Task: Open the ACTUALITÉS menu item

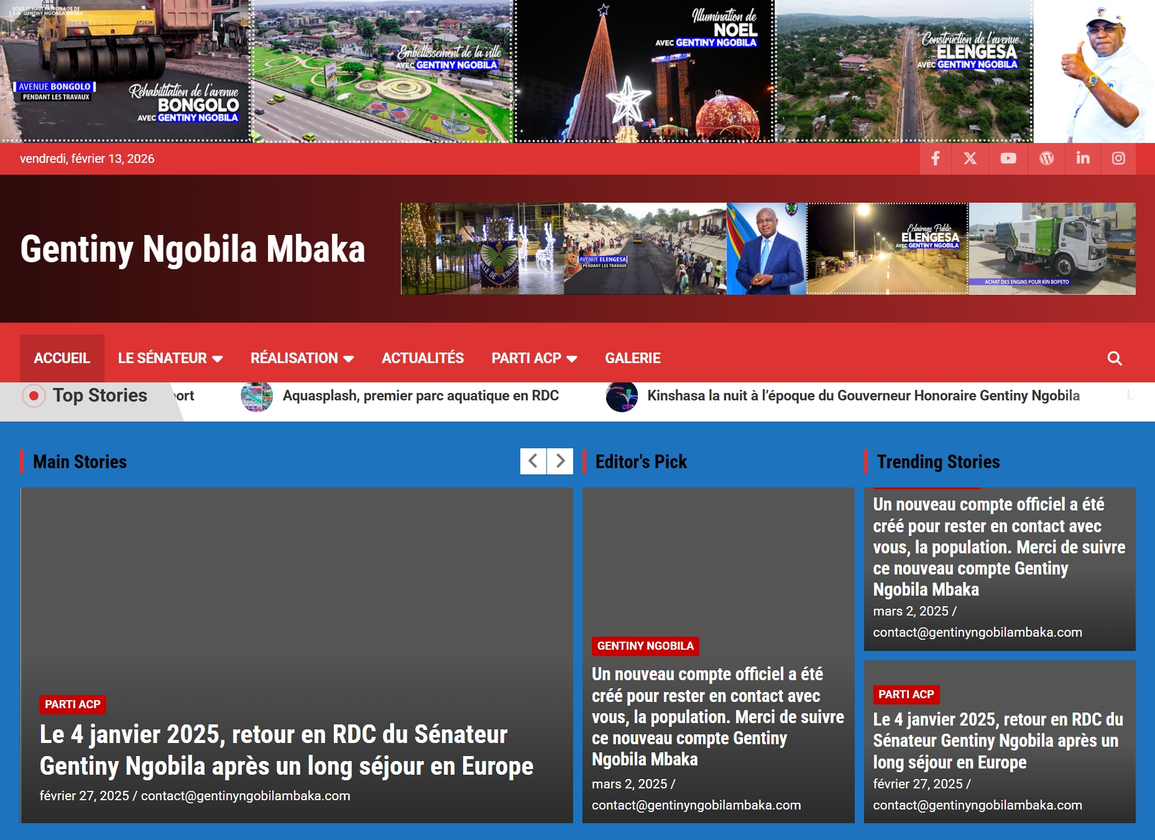Action: (x=423, y=359)
